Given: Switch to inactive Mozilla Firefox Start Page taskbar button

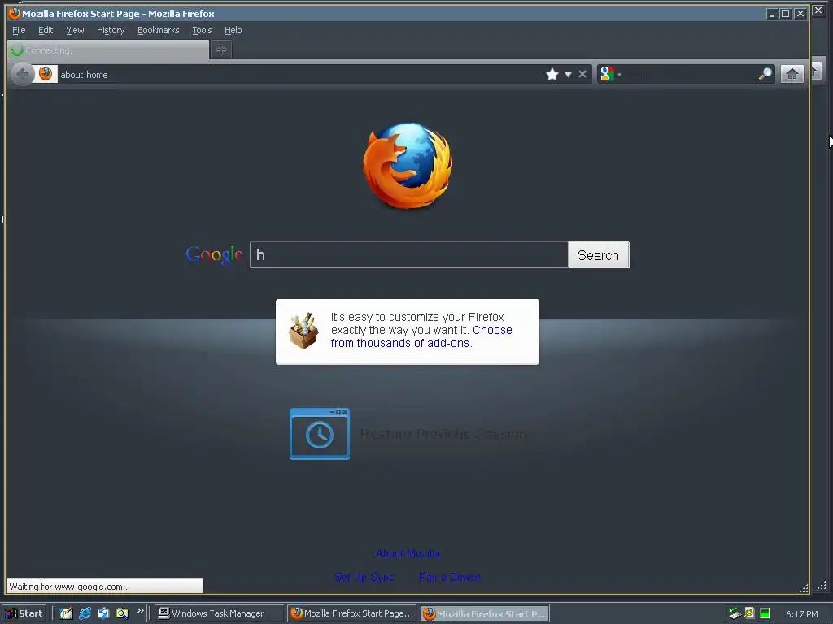Looking at the screenshot, I should [351, 613].
